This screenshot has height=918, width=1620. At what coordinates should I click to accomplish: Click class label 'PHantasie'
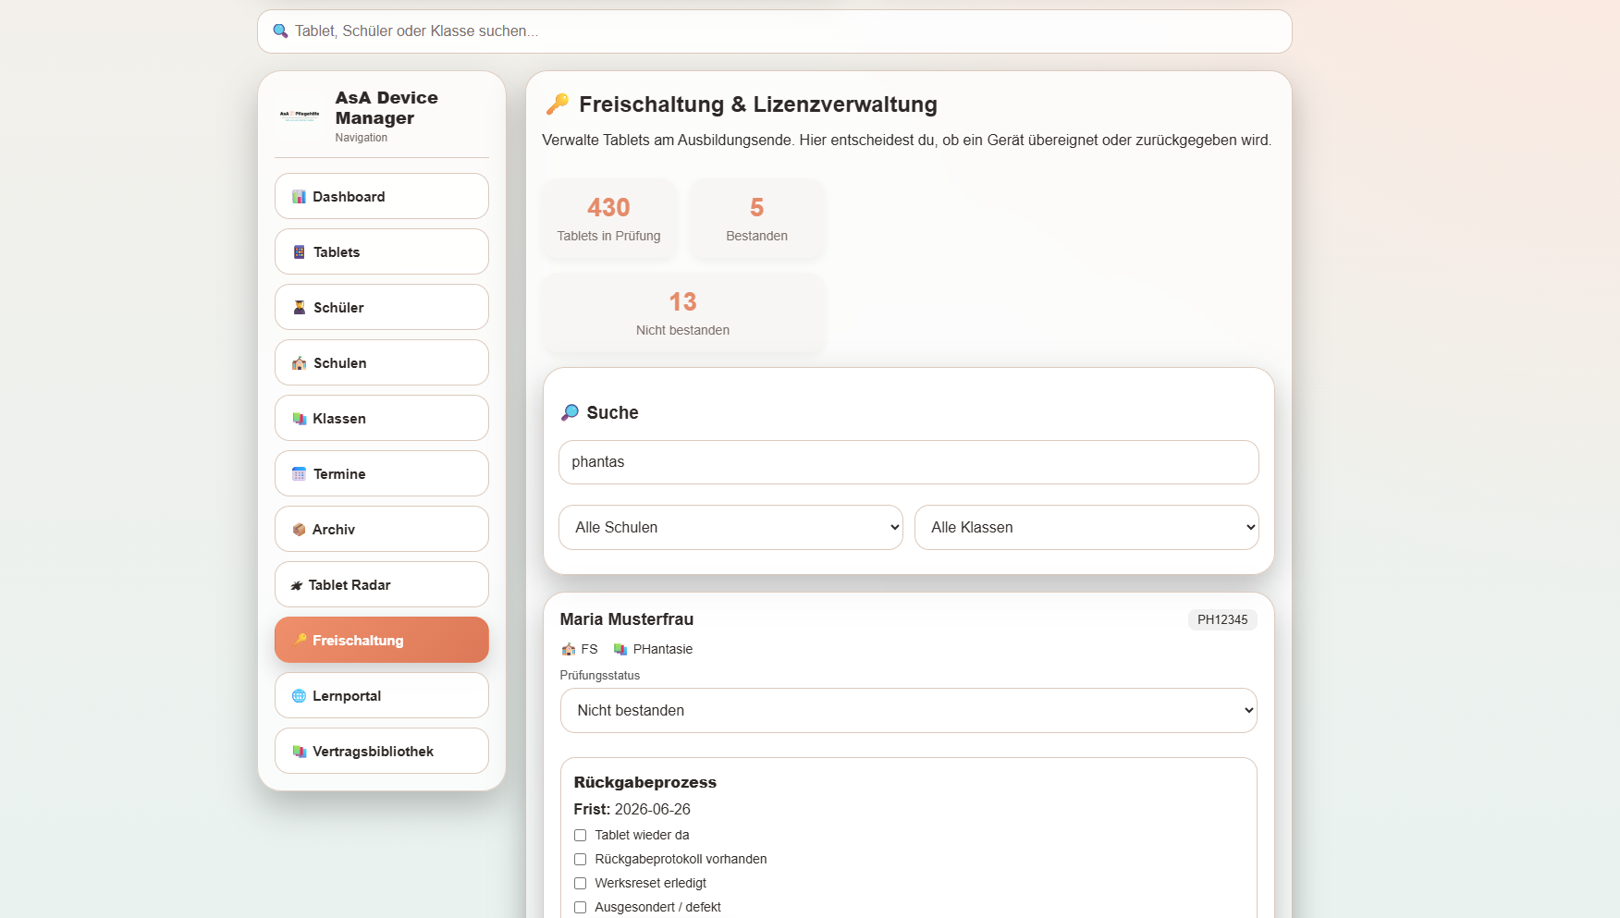pos(663,649)
